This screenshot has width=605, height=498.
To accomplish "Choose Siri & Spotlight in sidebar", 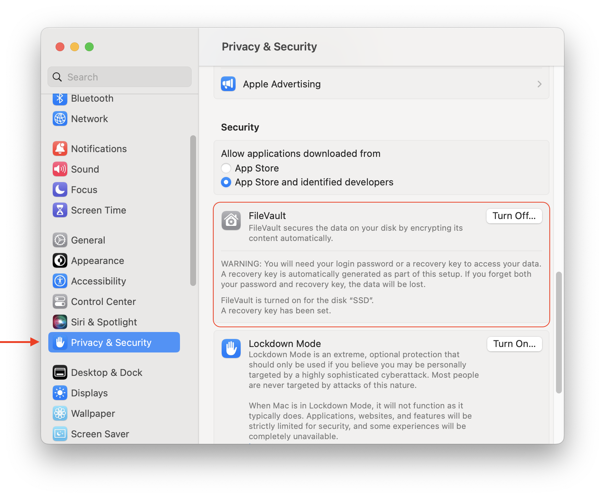I will click(114, 322).
